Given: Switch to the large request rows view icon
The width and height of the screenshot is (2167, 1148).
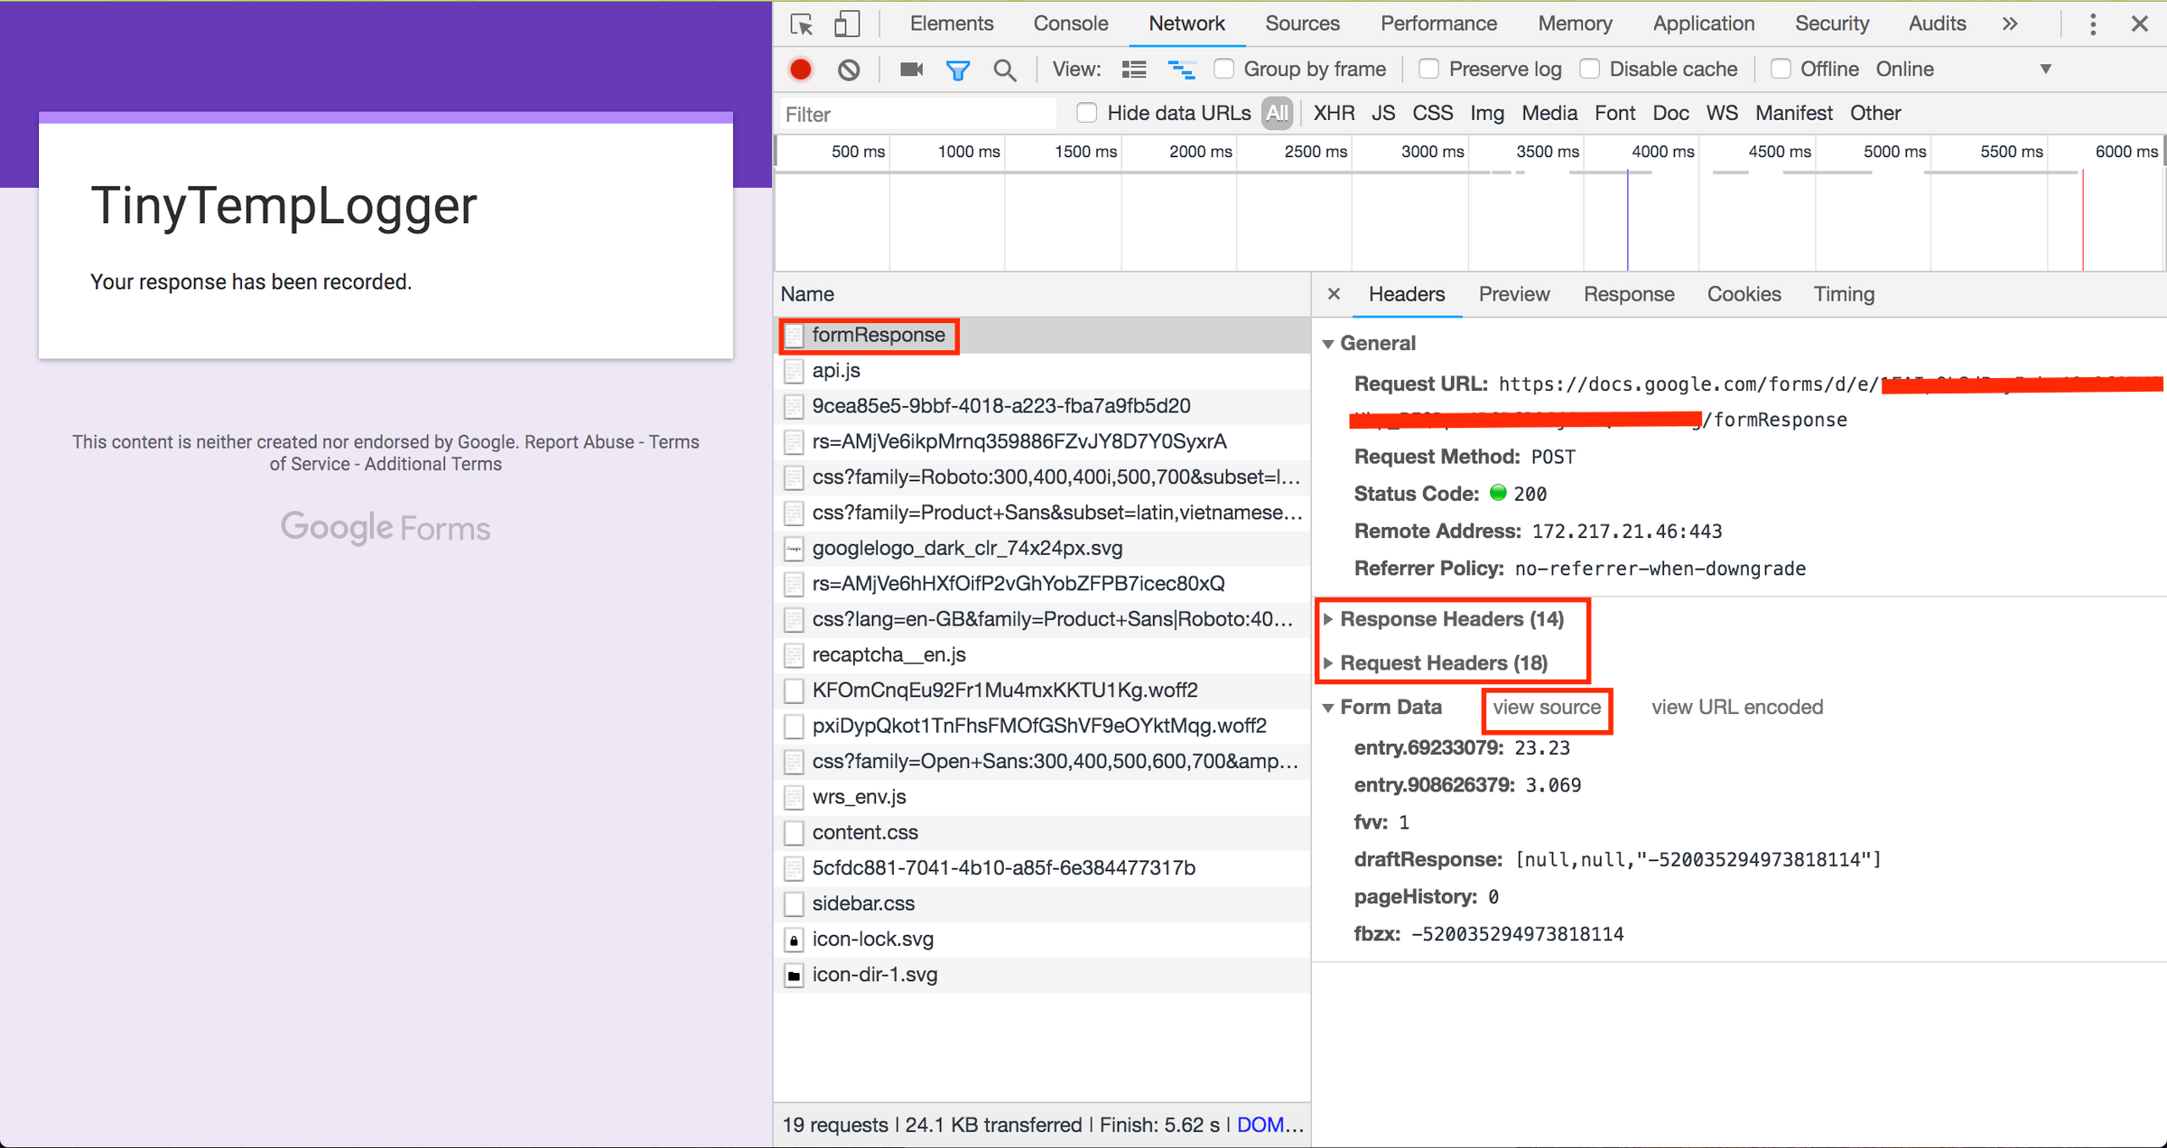Looking at the screenshot, I should 1134,69.
